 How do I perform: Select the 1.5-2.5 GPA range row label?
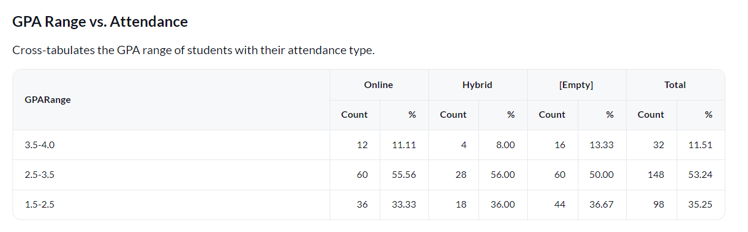coord(40,205)
